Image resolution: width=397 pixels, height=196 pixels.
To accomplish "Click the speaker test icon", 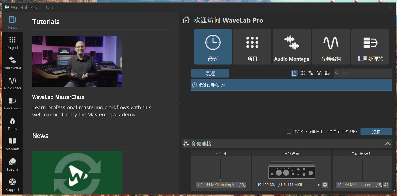I will (x=386, y=185).
